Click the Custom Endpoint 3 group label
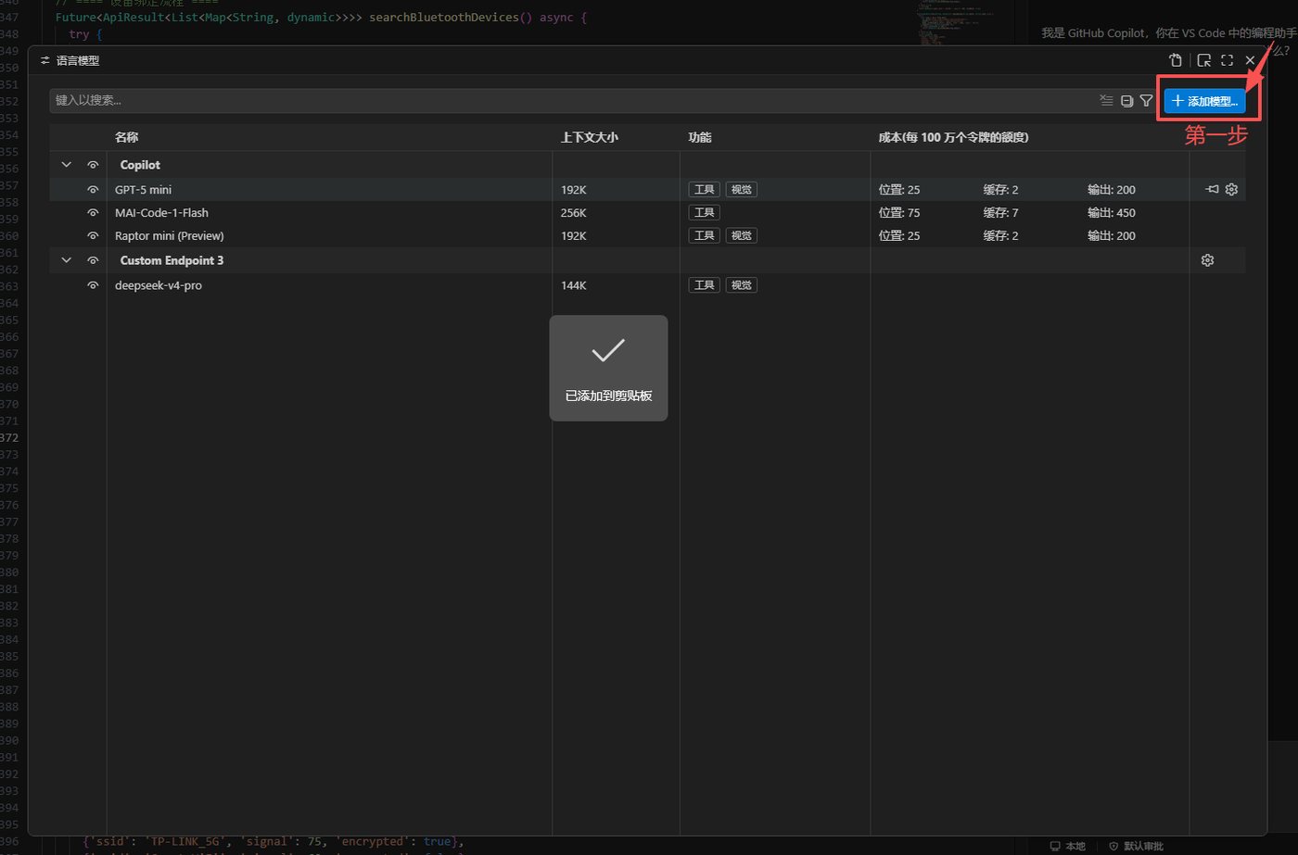 [x=172, y=260]
